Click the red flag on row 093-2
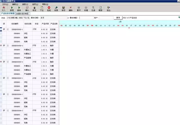The height and width of the screenshot is (125, 180). tap(1, 62)
